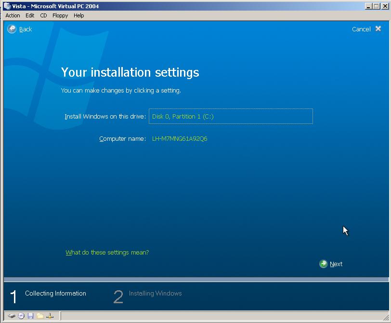This screenshot has width=391, height=323.
Task: Click the floppy disk status bar icon
Action: pyautogui.click(x=31, y=316)
